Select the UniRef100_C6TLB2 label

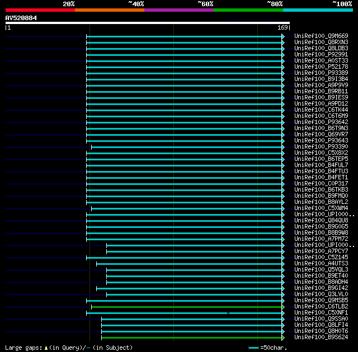321,307
